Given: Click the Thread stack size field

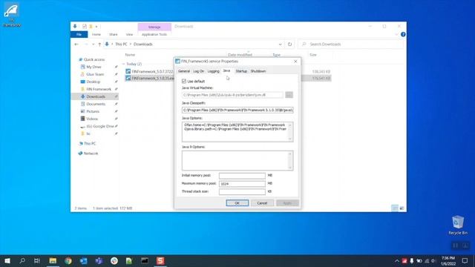Looking at the screenshot, I should click(242, 191).
